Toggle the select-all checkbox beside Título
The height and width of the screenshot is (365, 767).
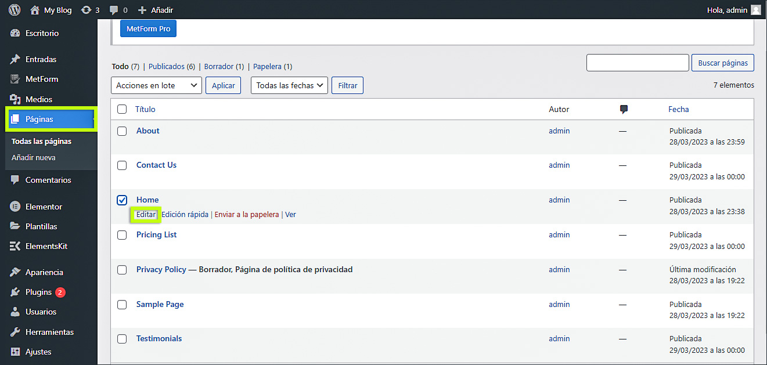tap(122, 109)
